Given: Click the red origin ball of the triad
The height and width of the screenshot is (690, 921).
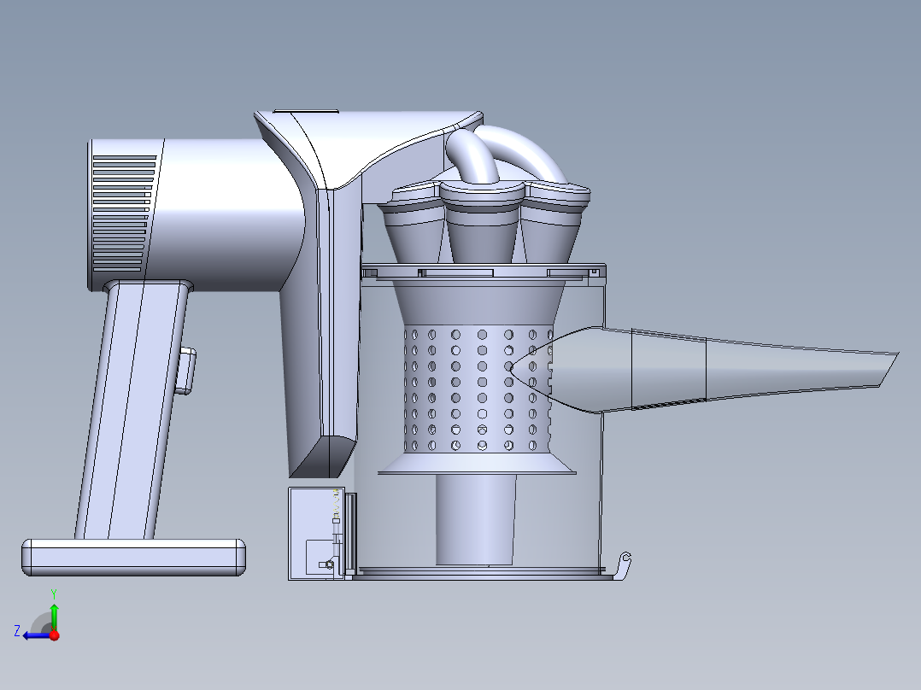Looking at the screenshot, I should [55, 635].
